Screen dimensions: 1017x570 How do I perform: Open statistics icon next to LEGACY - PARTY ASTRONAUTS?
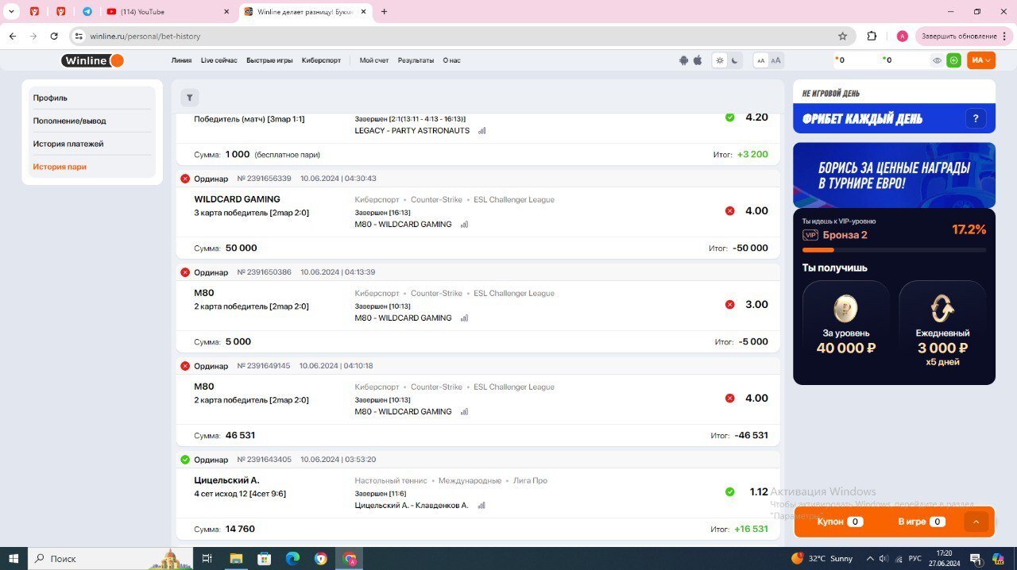[x=481, y=131]
